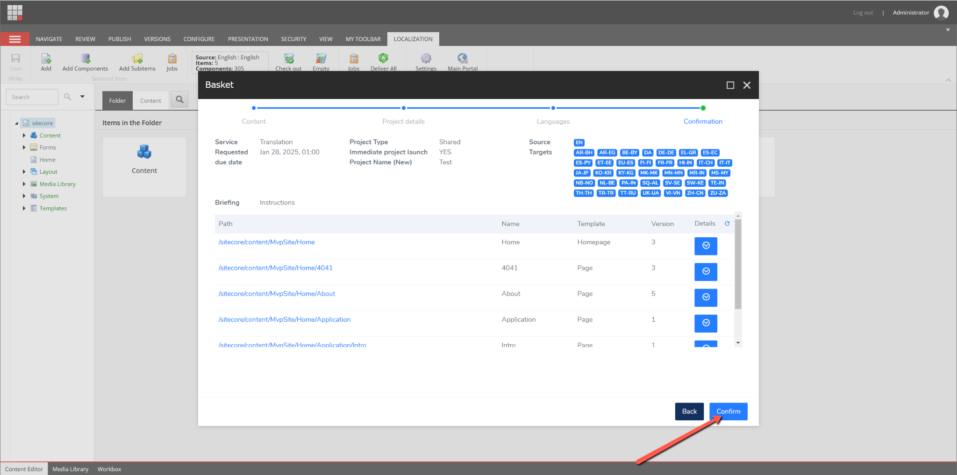Open details for the Application row
957x475 pixels.
[706, 323]
